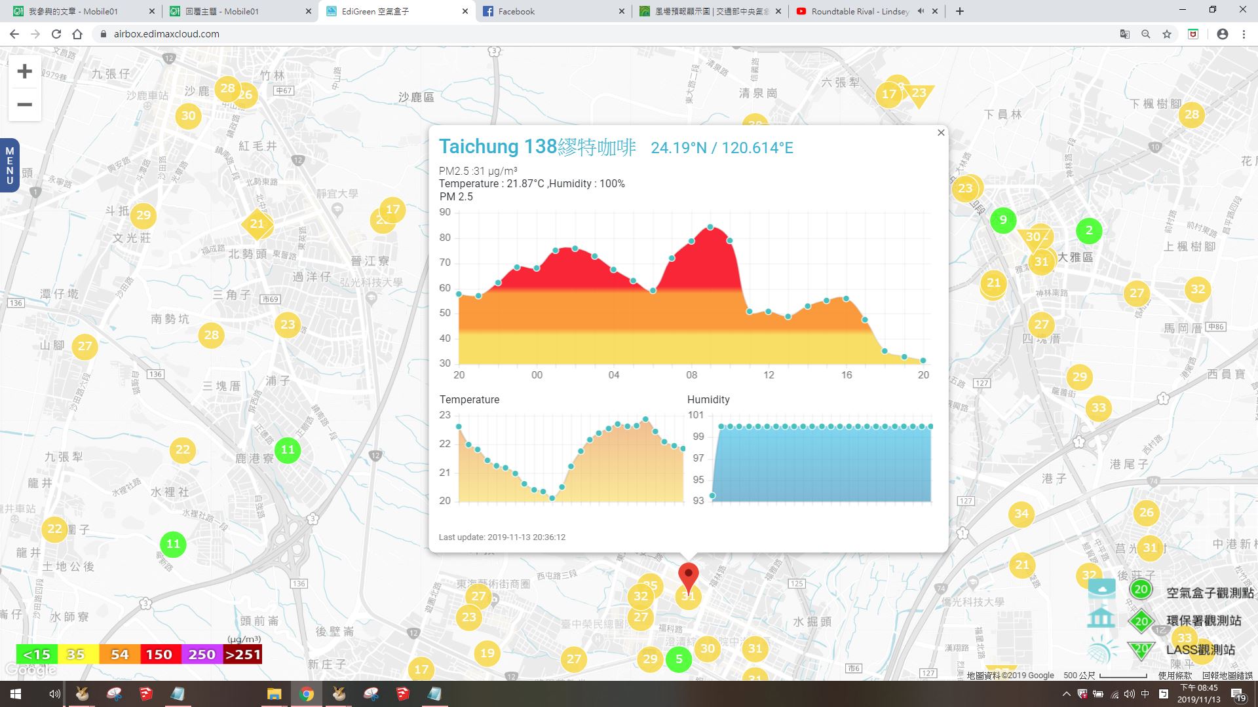Open the 回報地圖錯誤 report map error link
This screenshot has height=707, width=1258.
click(x=1227, y=675)
